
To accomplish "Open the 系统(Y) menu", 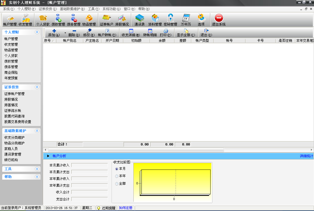I will pyautogui.click(x=9, y=9).
